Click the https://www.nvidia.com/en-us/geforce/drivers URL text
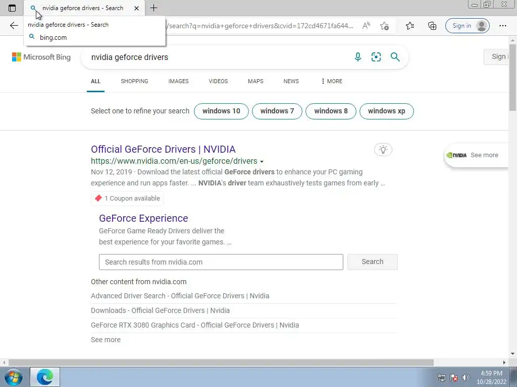The image size is (517, 387). [174, 161]
